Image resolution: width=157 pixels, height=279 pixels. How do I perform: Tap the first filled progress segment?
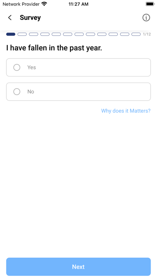11,34
